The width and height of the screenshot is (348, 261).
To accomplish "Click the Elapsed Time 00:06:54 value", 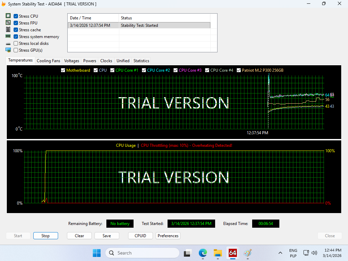I will point(266,224).
